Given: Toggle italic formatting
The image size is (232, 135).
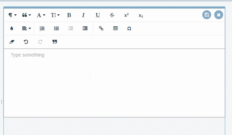Looking at the screenshot, I should [x=83, y=15].
